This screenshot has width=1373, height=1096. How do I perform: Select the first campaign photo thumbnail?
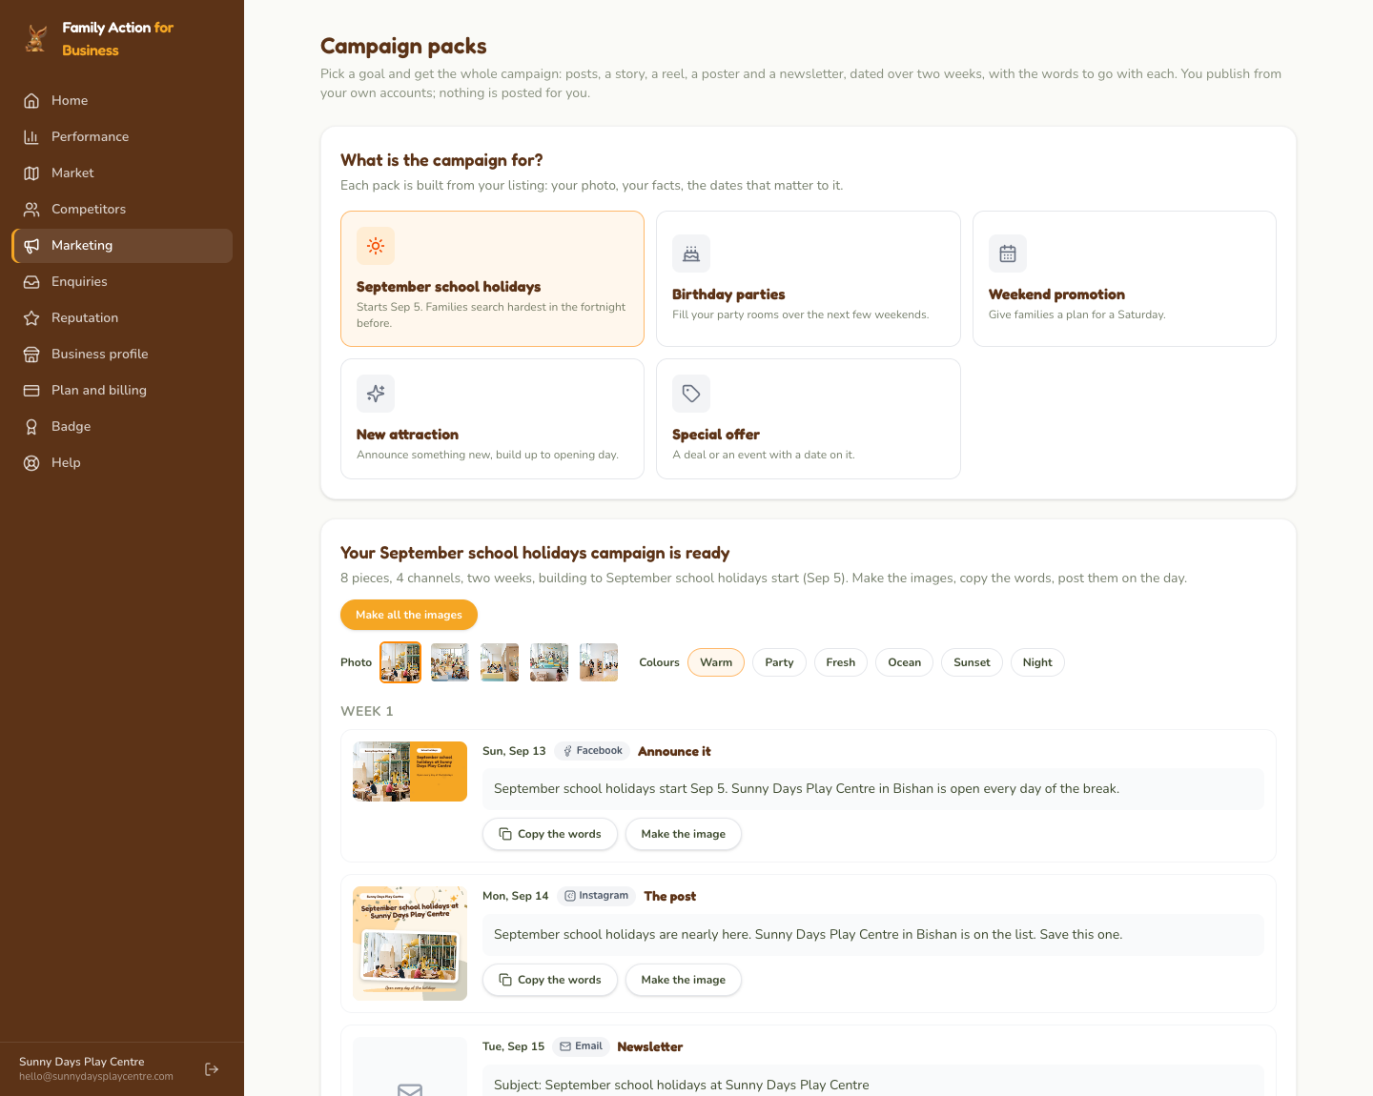click(x=400, y=662)
